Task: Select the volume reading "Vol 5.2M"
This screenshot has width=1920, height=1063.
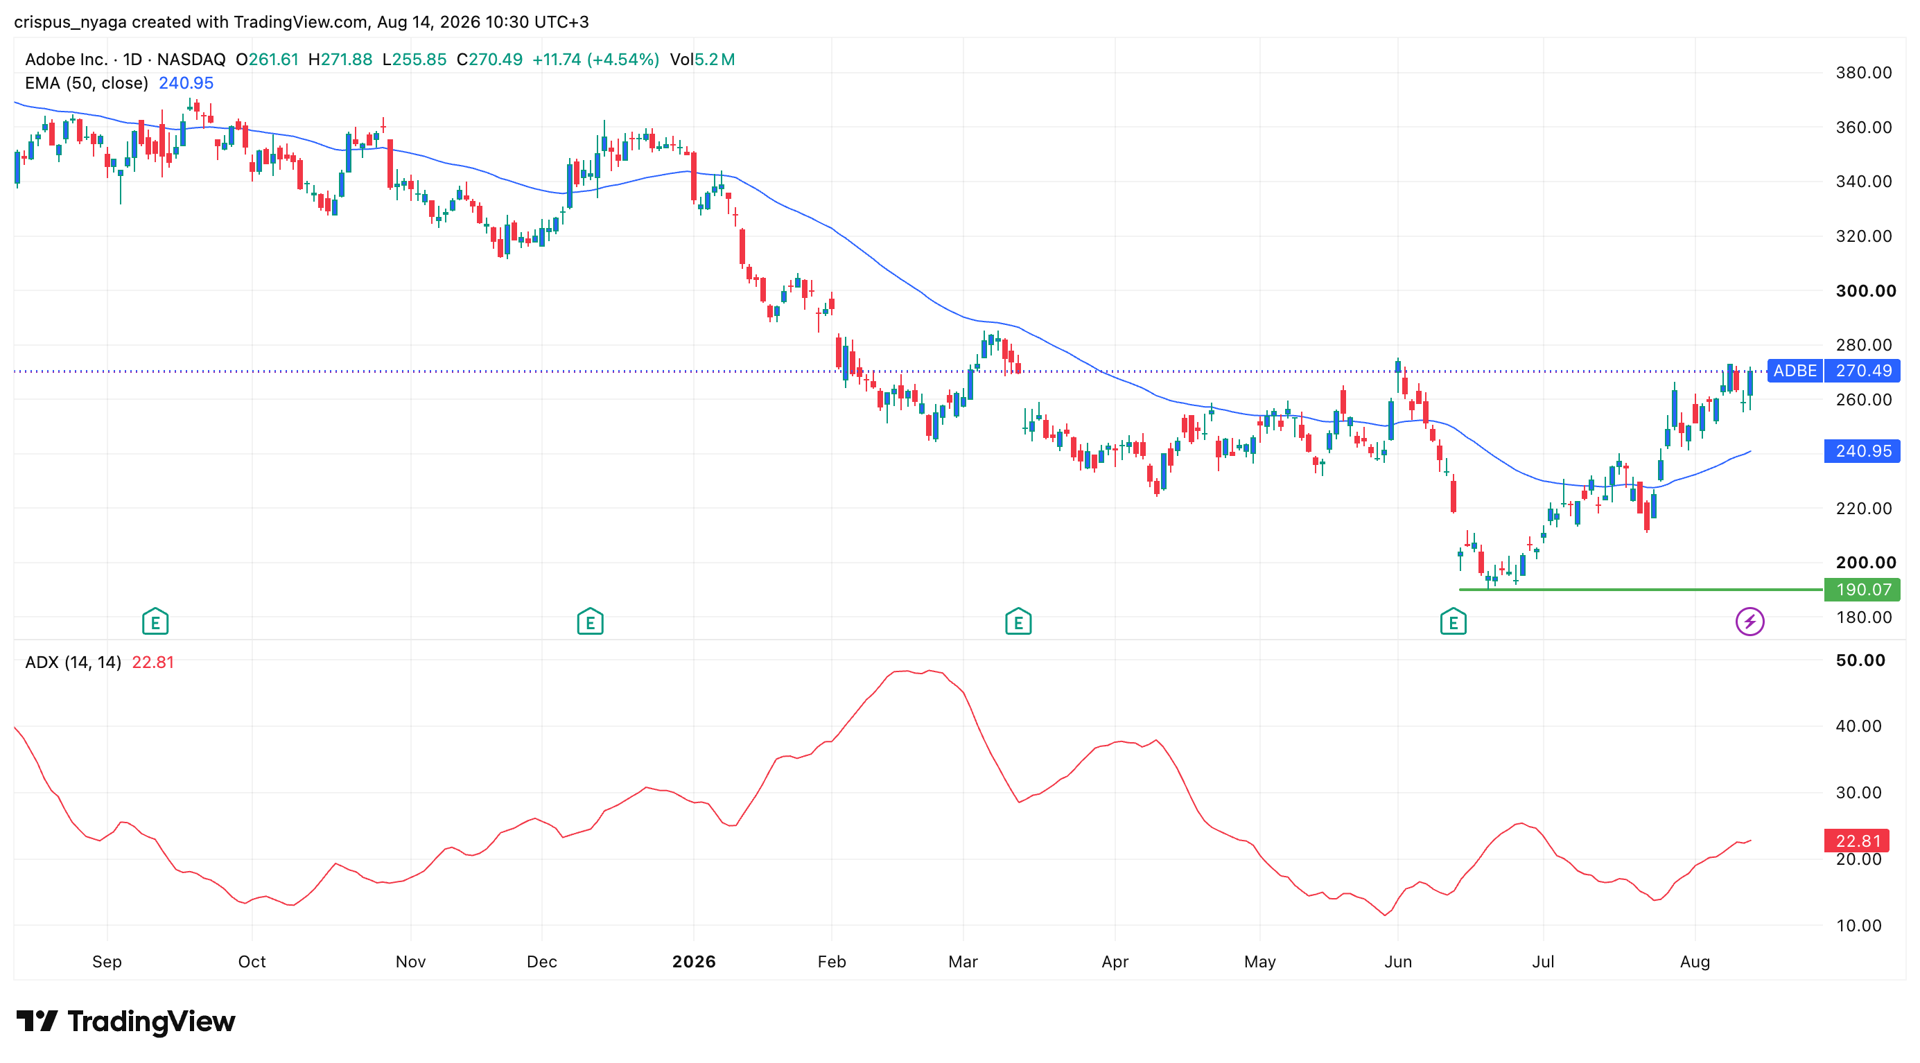Action: pos(702,60)
